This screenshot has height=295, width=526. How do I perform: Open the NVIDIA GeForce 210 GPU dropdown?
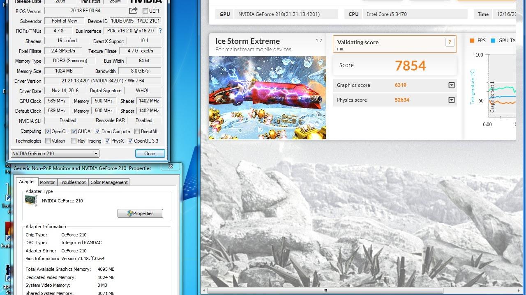pos(55,154)
